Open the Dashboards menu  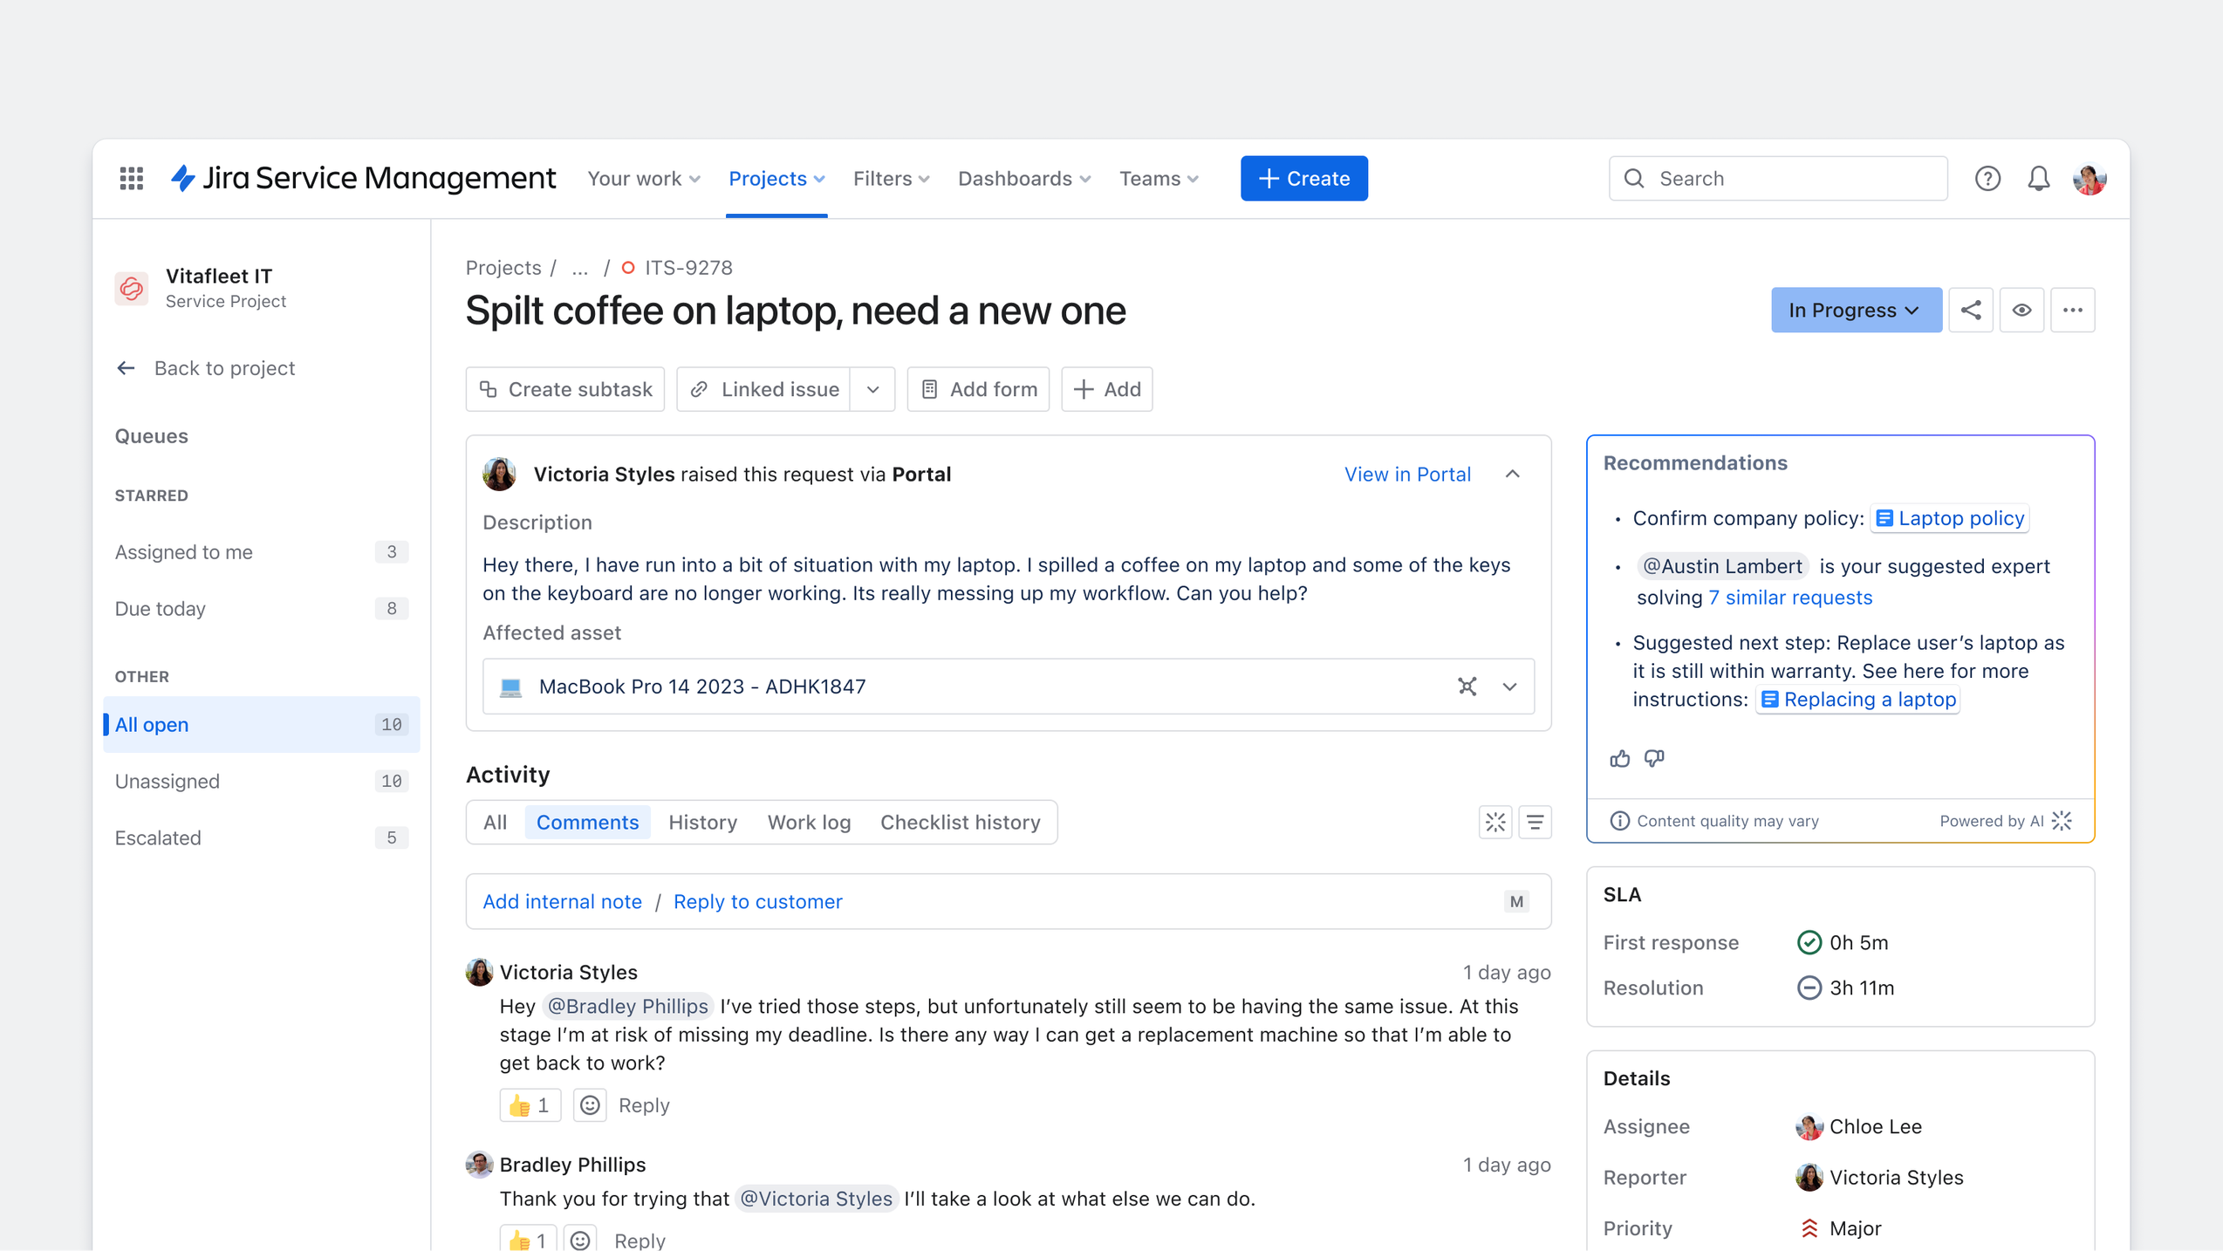pyautogui.click(x=1023, y=178)
